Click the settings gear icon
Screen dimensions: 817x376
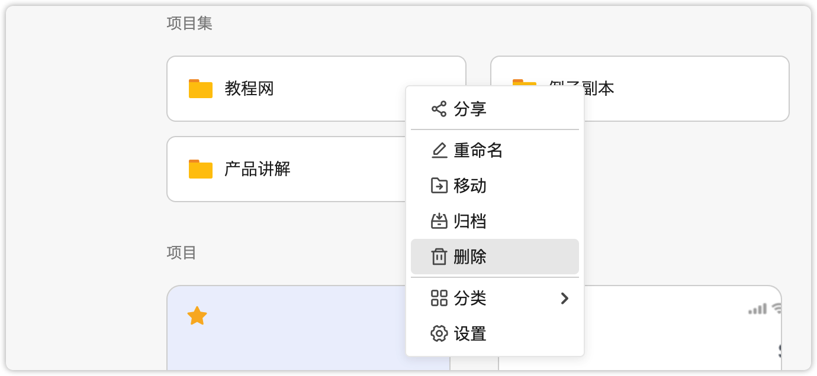[x=439, y=333]
